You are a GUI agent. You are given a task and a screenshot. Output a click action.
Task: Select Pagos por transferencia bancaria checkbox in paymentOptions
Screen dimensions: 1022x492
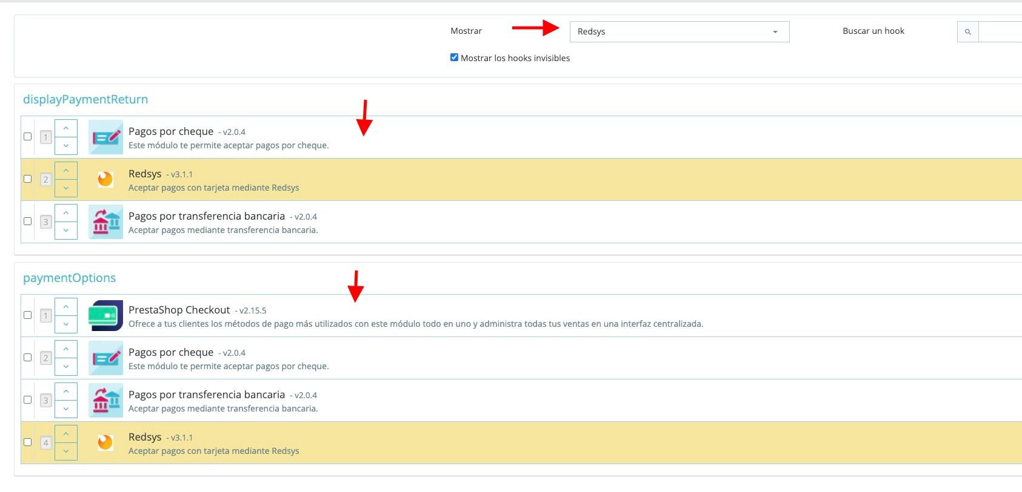click(27, 399)
